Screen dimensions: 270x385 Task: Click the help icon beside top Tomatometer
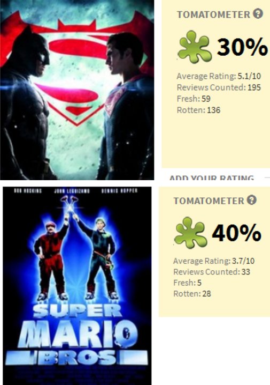pyautogui.click(x=258, y=14)
